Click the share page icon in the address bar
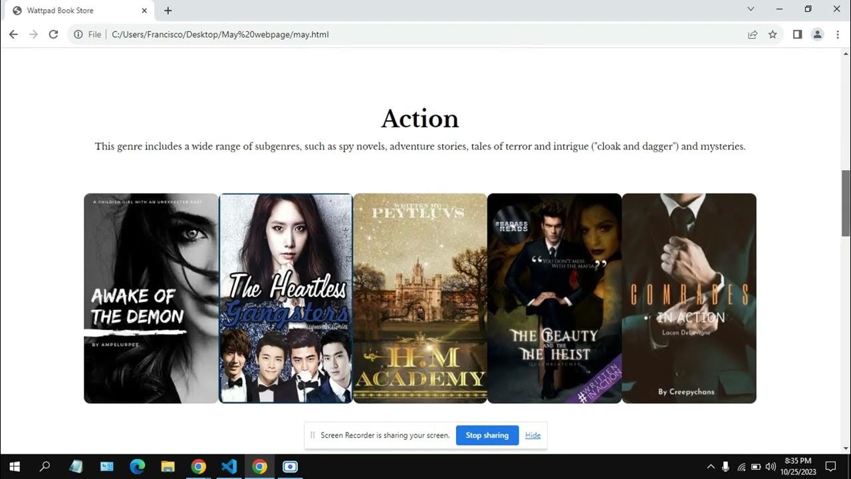851x479 pixels. [x=753, y=35]
